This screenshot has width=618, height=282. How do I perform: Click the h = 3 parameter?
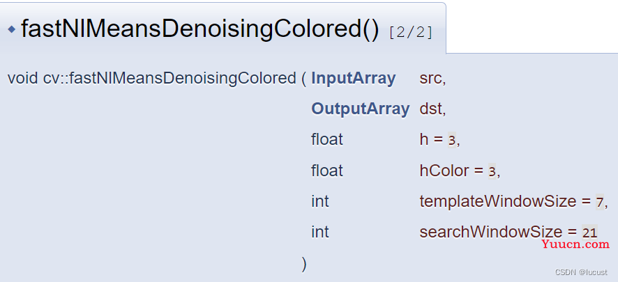pos(439,140)
